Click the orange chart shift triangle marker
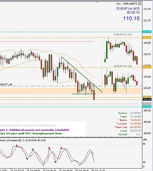This screenshot has height=171, width=153. click(x=97, y=2)
